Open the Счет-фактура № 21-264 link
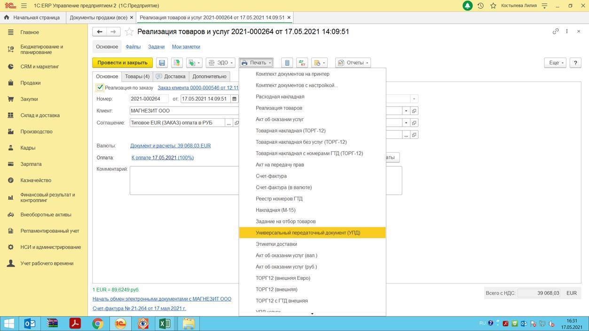This screenshot has width=589, height=331. [x=139, y=308]
